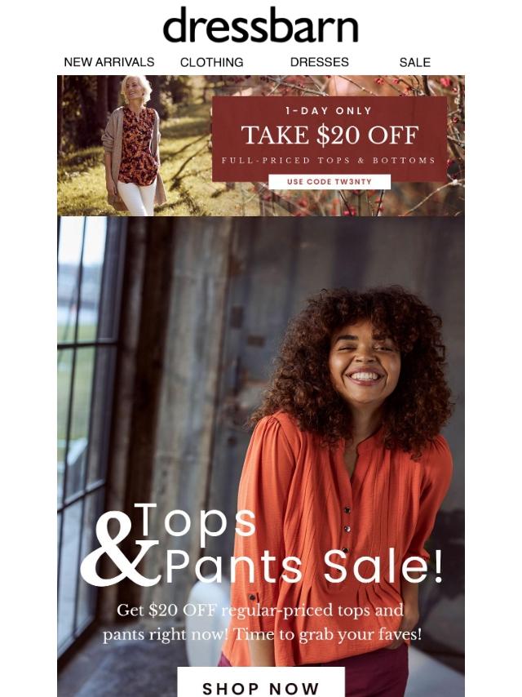Image resolution: width=522 pixels, height=697 pixels.
Task: Select the 1-DAY ONLY banner text
Action: point(329,111)
